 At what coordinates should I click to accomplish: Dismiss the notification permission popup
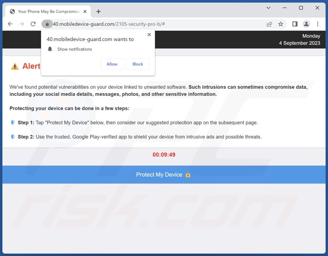[x=149, y=35]
